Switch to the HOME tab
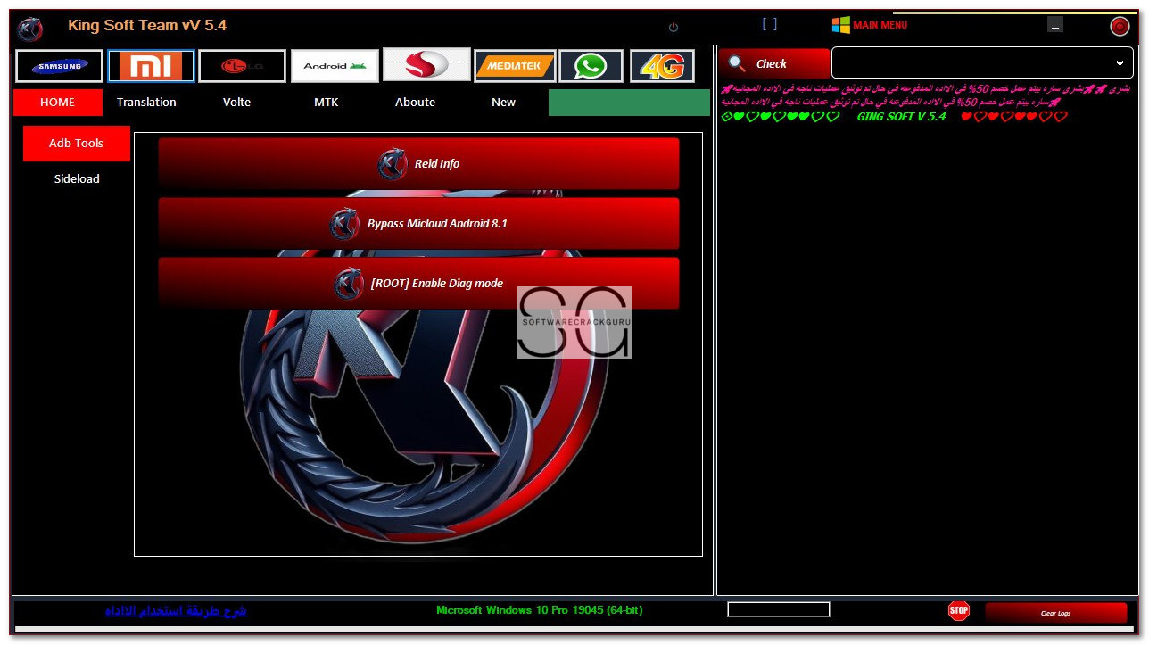The height and width of the screenshot is (645, 1149). [x=58, y=103]
